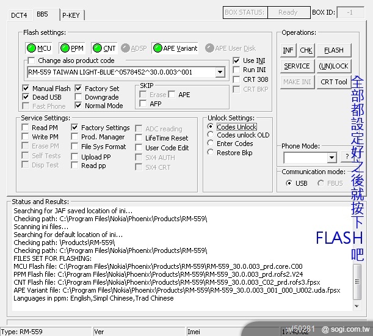The width and height of the screenshot is (373, 336).
Task: Click the SERVICE button
Action: pos(297,66)
